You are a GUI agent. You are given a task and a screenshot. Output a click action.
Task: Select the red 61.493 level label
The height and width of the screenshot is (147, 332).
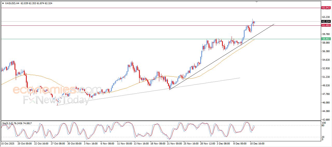[x=326, y=25]
